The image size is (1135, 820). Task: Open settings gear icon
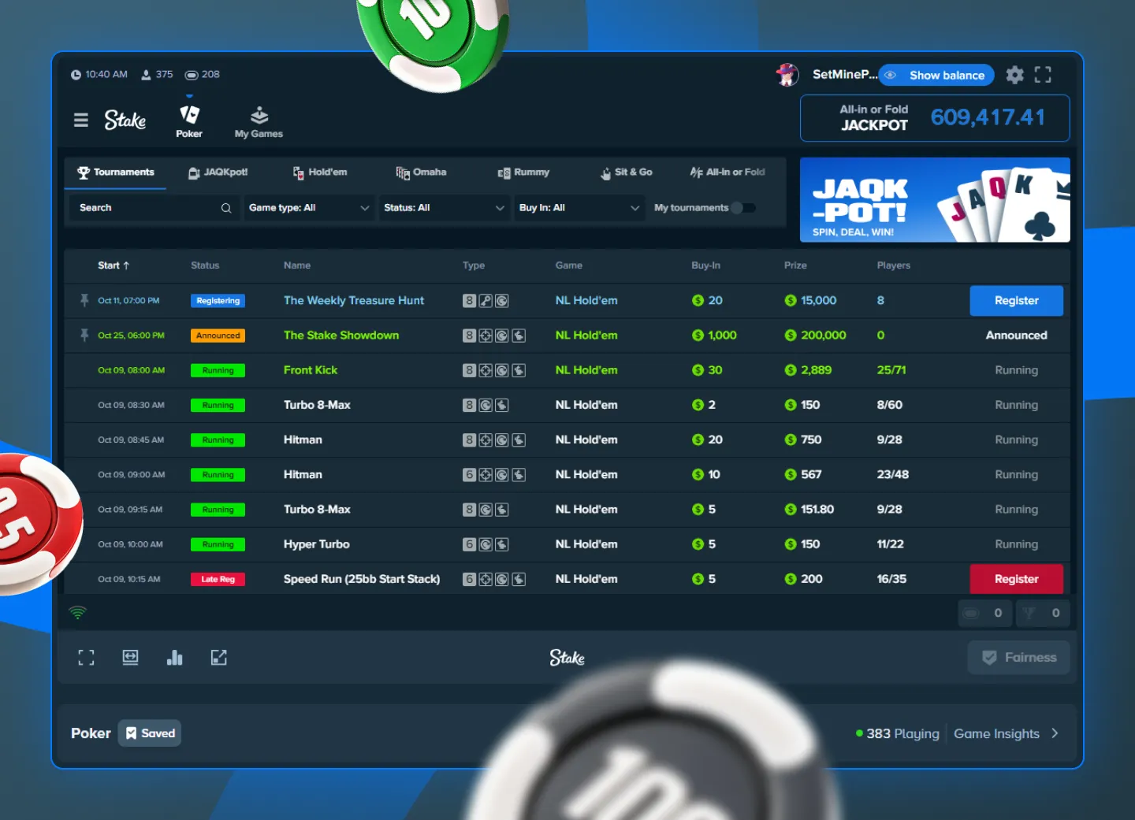(x=1015, y=75)
